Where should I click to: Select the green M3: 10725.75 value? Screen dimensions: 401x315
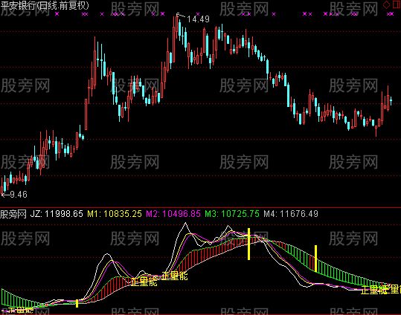pos(232,214)
